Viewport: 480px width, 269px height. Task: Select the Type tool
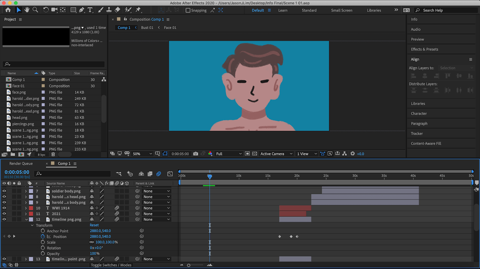click(90, 10)
